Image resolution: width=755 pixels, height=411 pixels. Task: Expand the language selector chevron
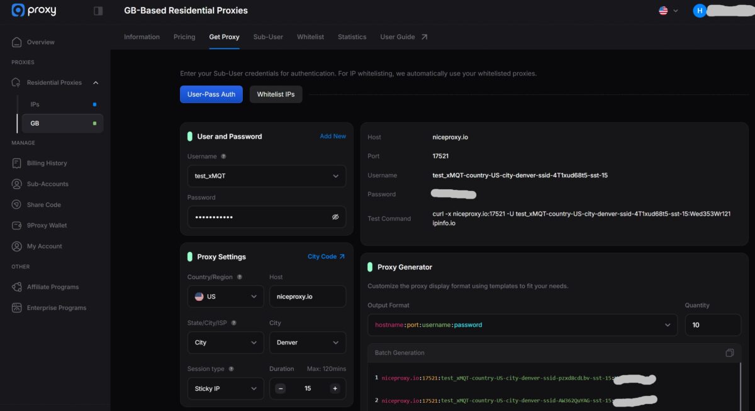[x=676, y=11]
